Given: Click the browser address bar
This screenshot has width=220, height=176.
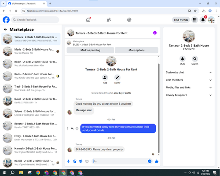Looking at the screenshot, I should coord(106,11).
